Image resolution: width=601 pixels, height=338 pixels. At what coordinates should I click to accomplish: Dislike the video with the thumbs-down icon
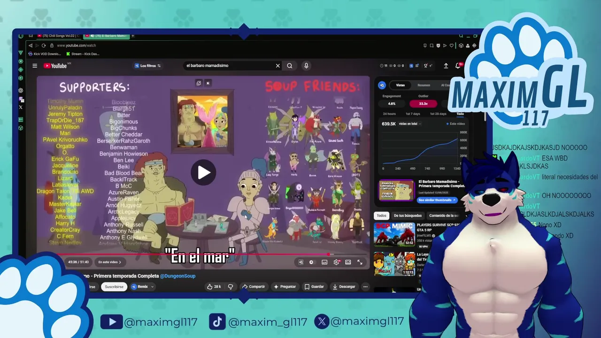coord(231,286)
